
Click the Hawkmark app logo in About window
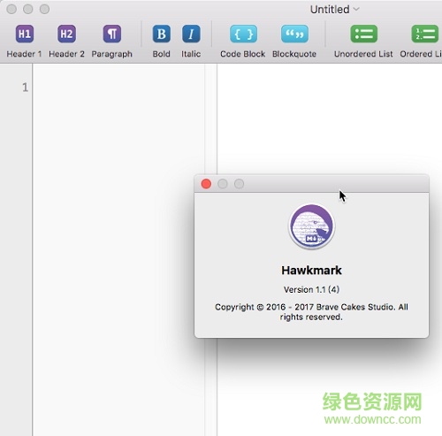[311, 226]
